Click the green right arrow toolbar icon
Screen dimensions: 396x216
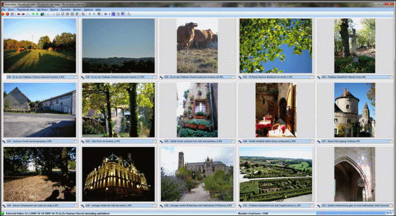(37, 14)
